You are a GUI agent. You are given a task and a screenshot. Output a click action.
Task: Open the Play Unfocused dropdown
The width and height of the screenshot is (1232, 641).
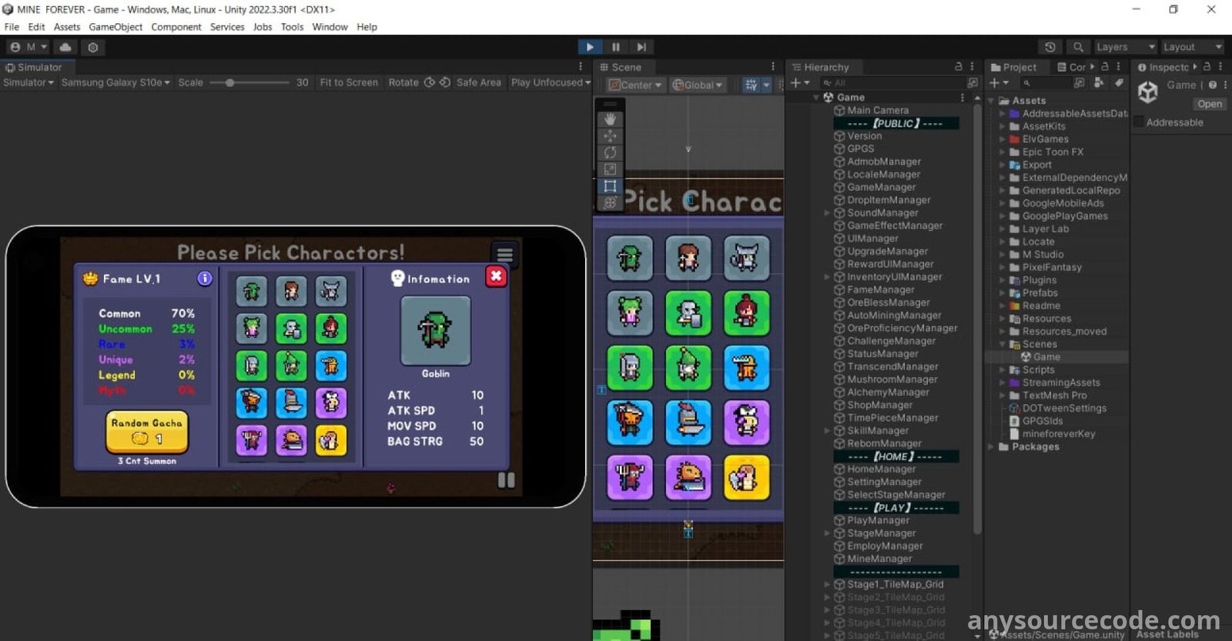click(551, 82)
